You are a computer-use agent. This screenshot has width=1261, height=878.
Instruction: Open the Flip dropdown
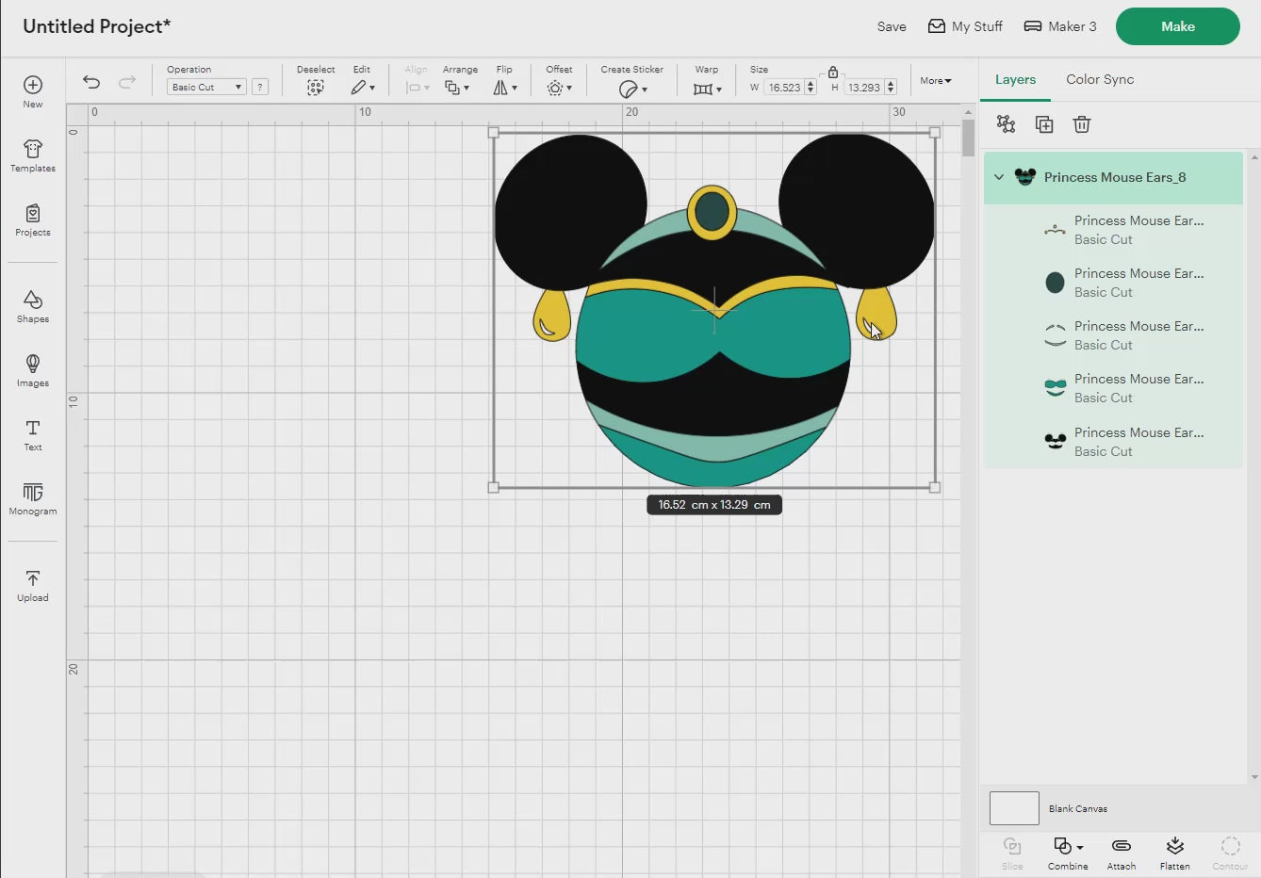[x=504, y=87]
